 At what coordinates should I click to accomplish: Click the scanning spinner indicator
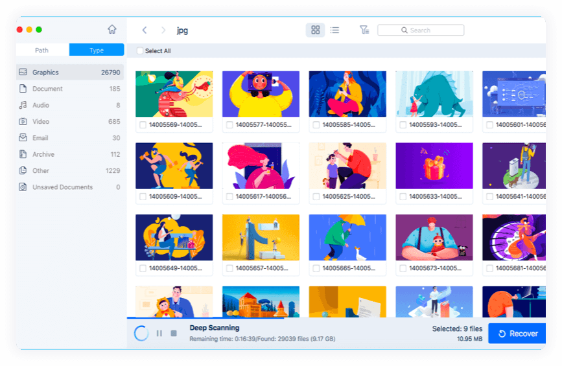tap(141, 334)
